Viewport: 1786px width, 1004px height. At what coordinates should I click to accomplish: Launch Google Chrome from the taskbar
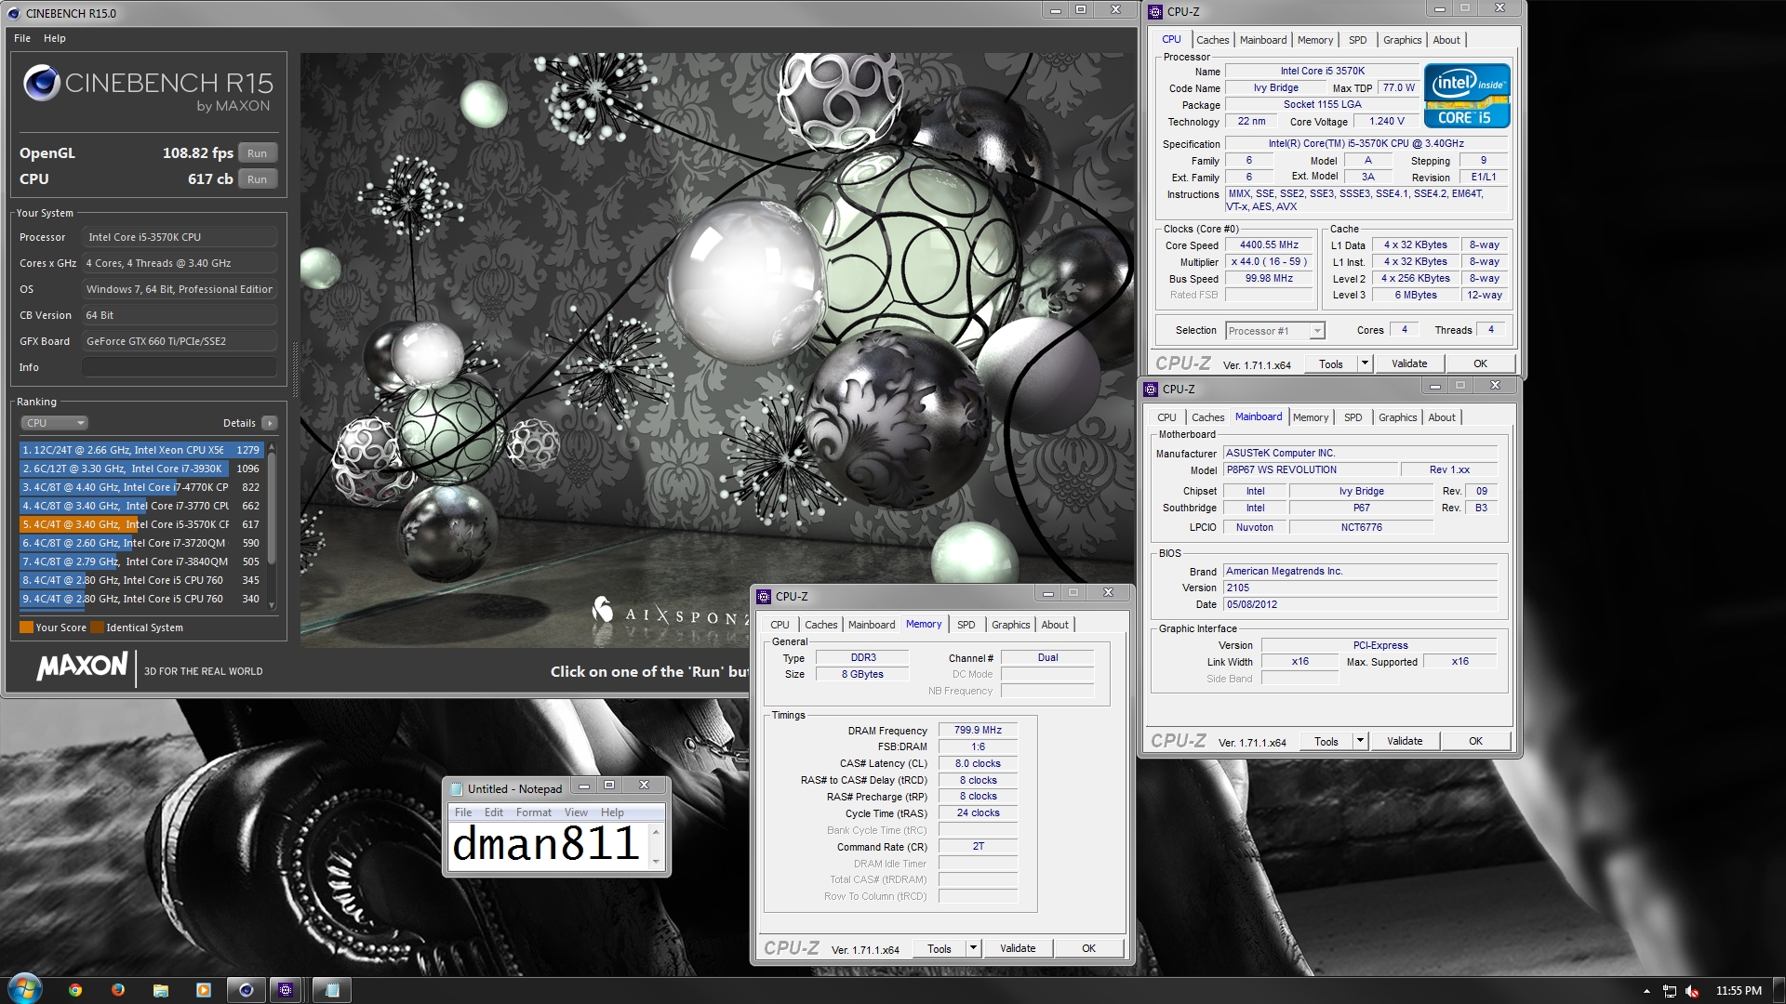pos(75,990)
